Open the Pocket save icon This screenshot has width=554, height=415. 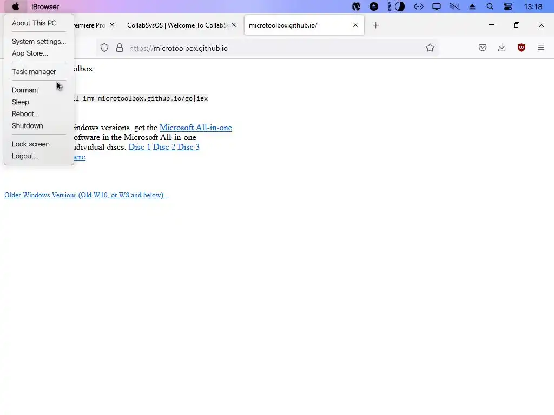[483, 48]
